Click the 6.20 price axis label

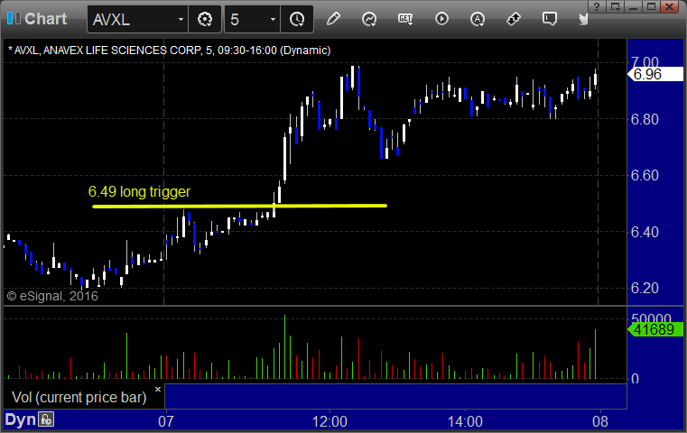(645, 288)
